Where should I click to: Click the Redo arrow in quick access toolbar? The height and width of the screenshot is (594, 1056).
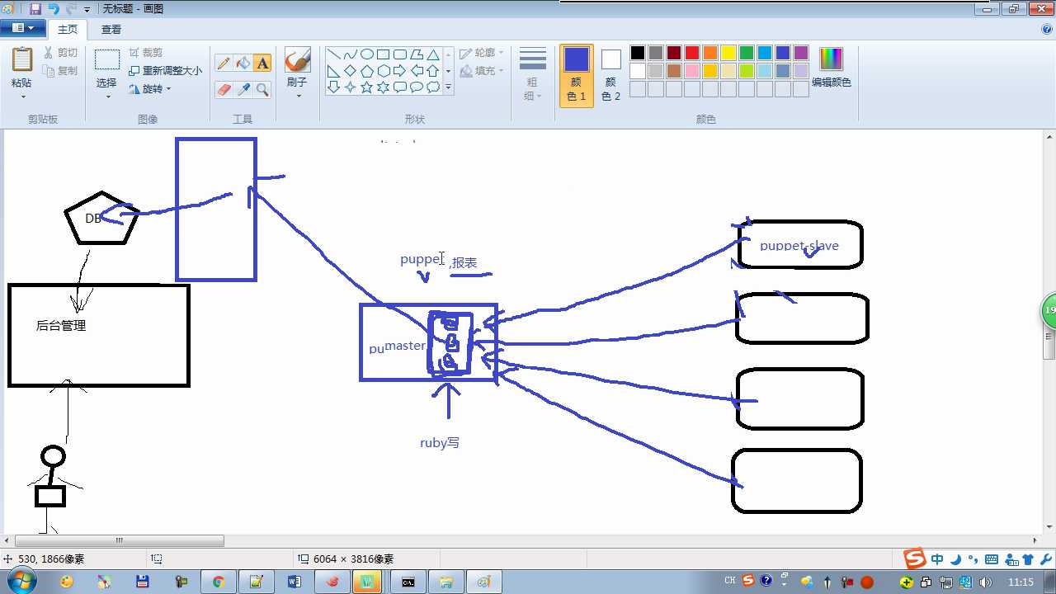[x=72, y=9]
